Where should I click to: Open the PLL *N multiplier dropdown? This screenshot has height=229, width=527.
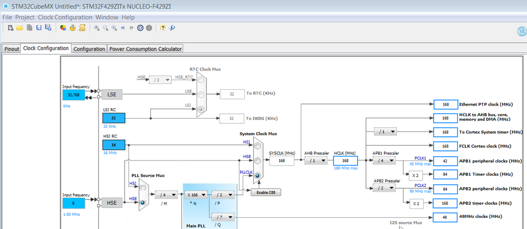point(196,195)
